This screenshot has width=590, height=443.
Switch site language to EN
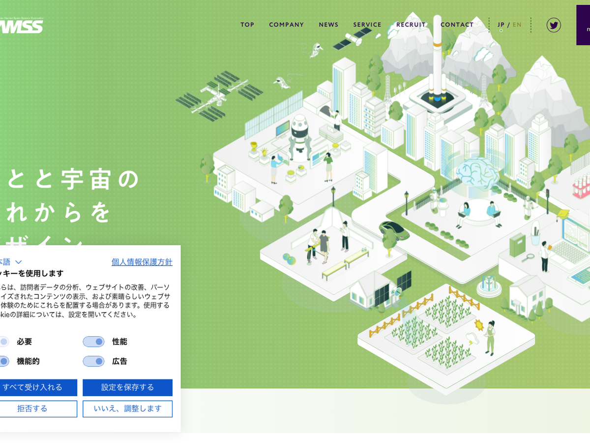pos(517,25)
